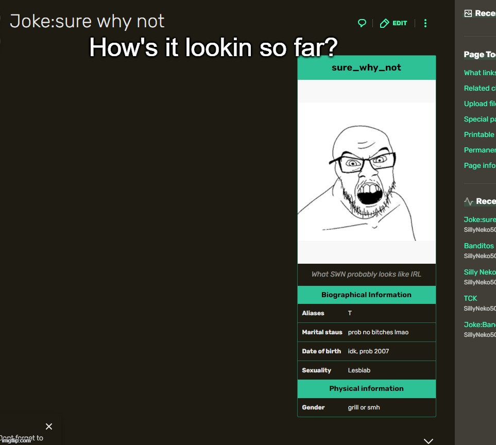Click the 'Page To' tools heading
This screenshot has height=445, width=496.
tap(480, 55)
